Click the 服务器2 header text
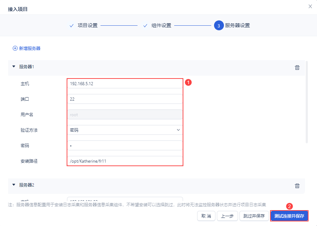Screen dimensions: 317x226 click(x=26, y=185)
